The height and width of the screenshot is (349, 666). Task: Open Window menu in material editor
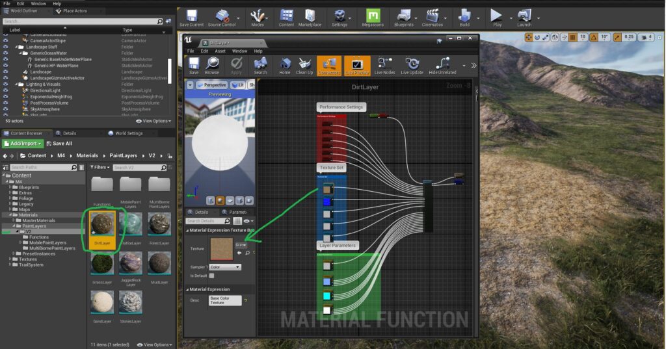pos(239,51)
